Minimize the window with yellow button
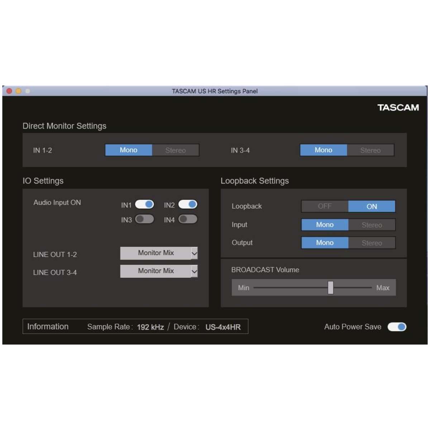 tap(18, 91)
